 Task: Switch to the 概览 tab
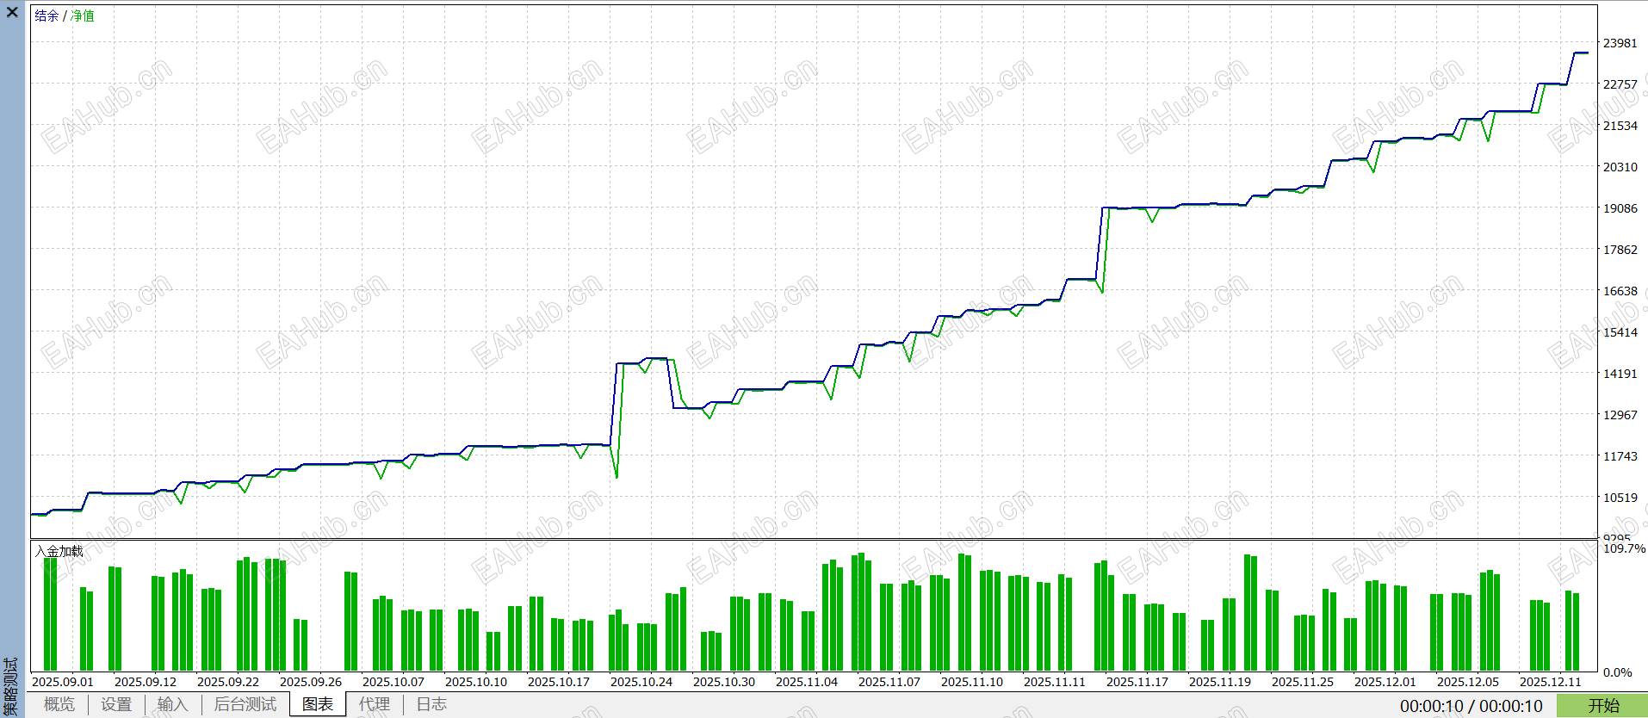tap(59, 704)
